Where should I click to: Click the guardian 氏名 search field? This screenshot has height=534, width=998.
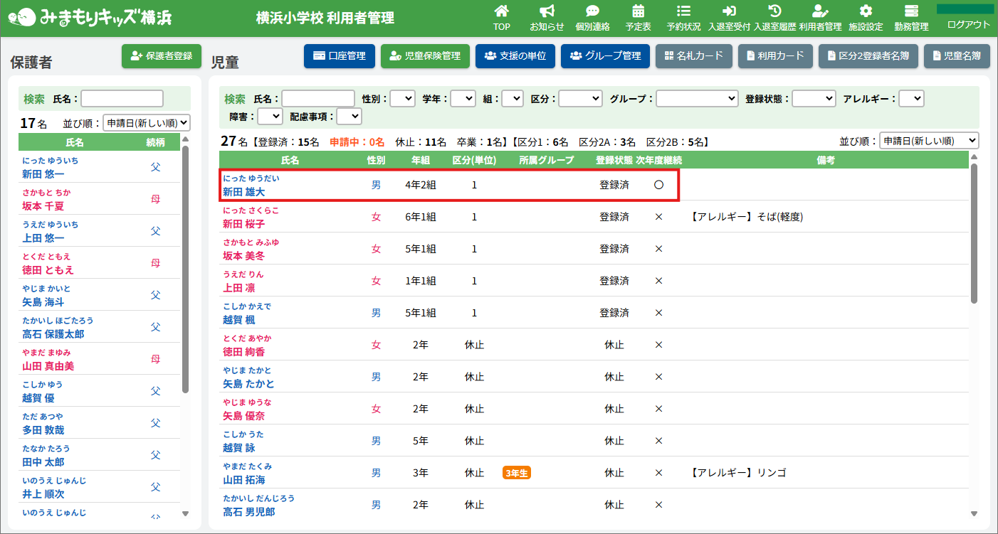tap(122, 99)
